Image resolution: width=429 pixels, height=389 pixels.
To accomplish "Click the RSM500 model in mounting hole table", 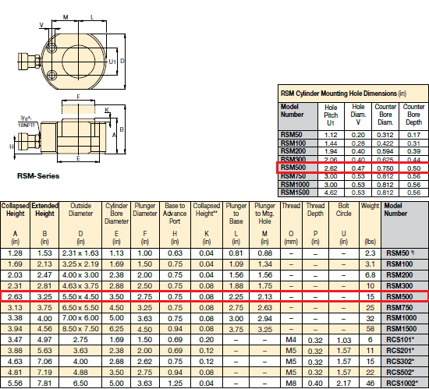I will (293, 168).
